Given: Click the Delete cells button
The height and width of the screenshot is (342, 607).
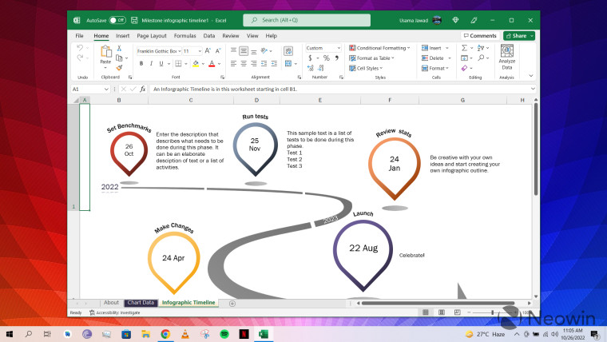Looking at the screenshot, I should click(436, 58).
